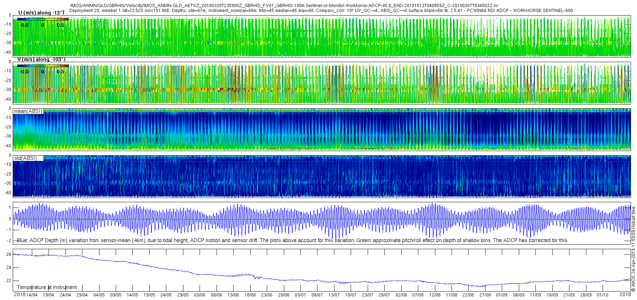Click the '03/06' date tick

[x=200, y=295]
